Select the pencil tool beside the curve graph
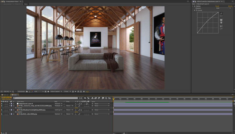235x134 pixels. (x=221, y=16)
